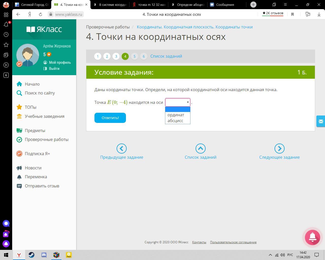Go back with the arrow button

(x=18, y=14)
